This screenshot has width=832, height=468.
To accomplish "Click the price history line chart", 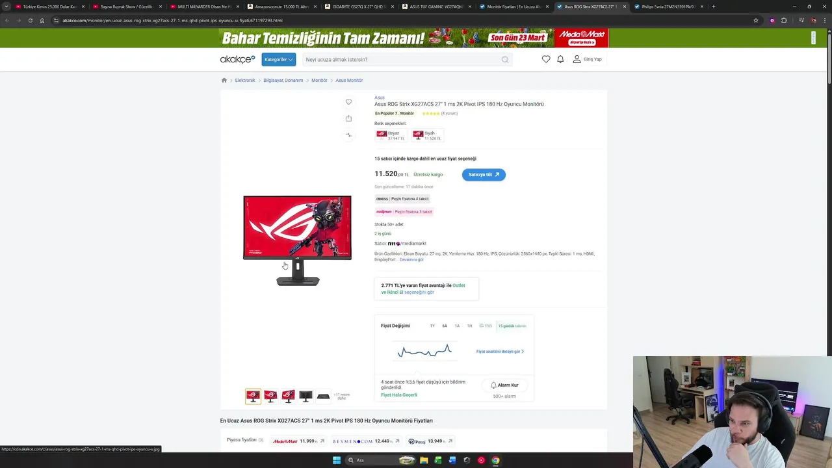I will click(x=424, y=352).
